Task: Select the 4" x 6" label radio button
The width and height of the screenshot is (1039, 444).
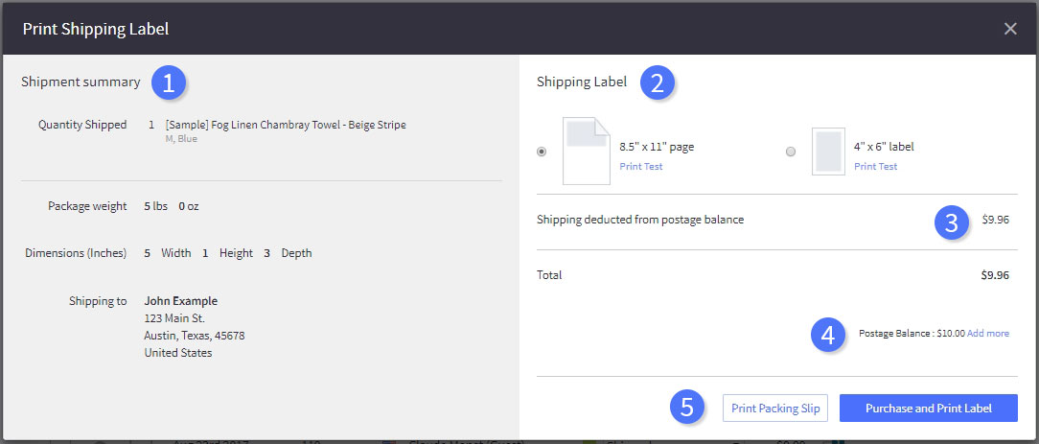Action: pos(791,152)
